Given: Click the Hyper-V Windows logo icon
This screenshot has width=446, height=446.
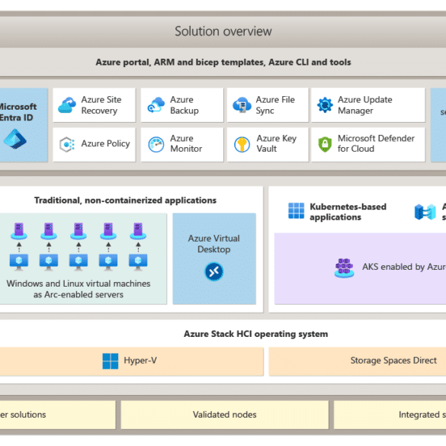Looking at the screenshot, I should [111, 361].
